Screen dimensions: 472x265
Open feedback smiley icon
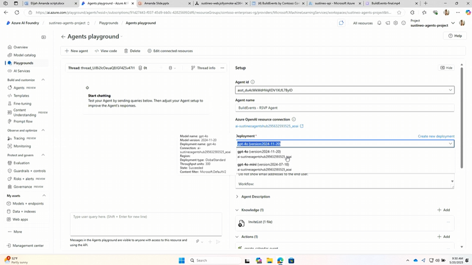pos(404,23)
